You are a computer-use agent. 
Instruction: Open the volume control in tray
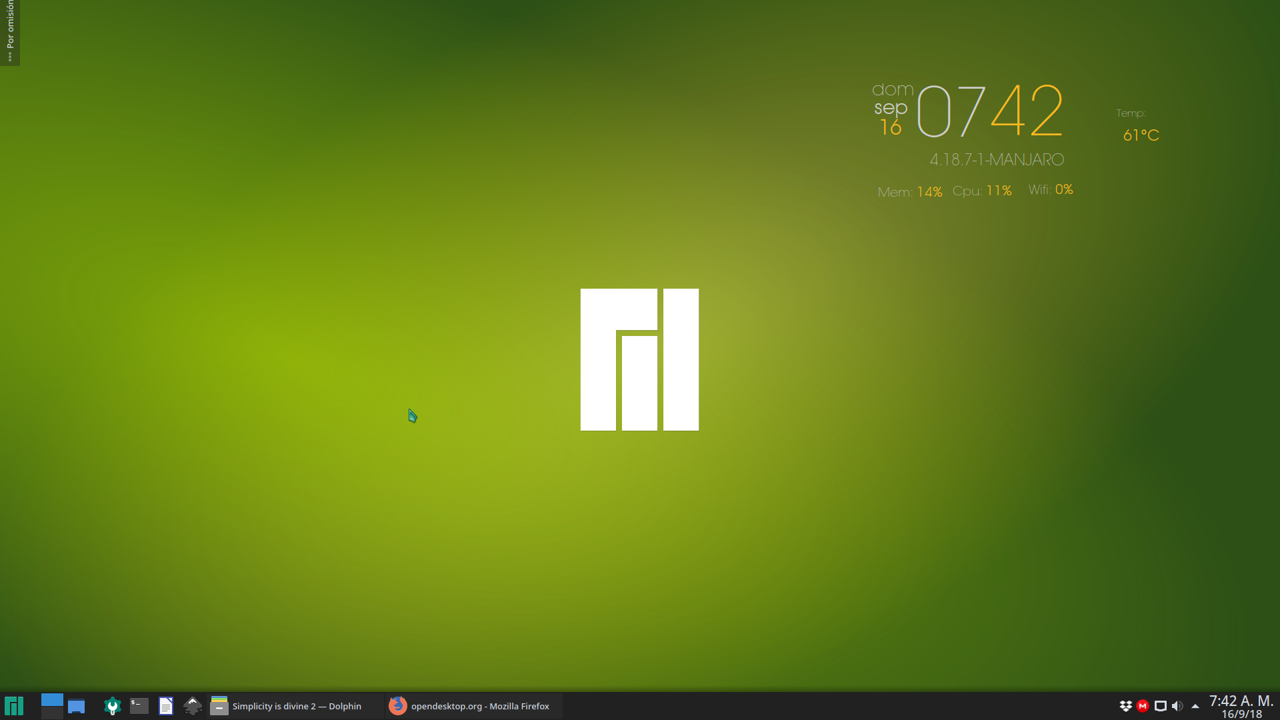click(1177, 706)
